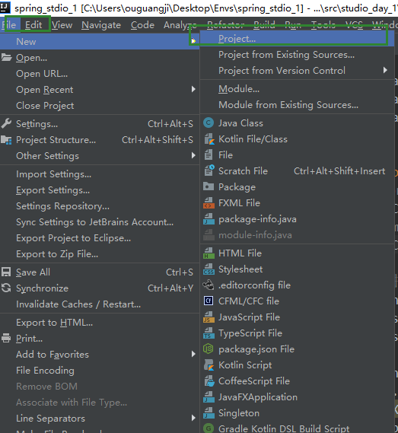Click the Gradle Kotlin DSL Build Script icon
The width and height of the screenshot is (398, 433).
point(209,428)
